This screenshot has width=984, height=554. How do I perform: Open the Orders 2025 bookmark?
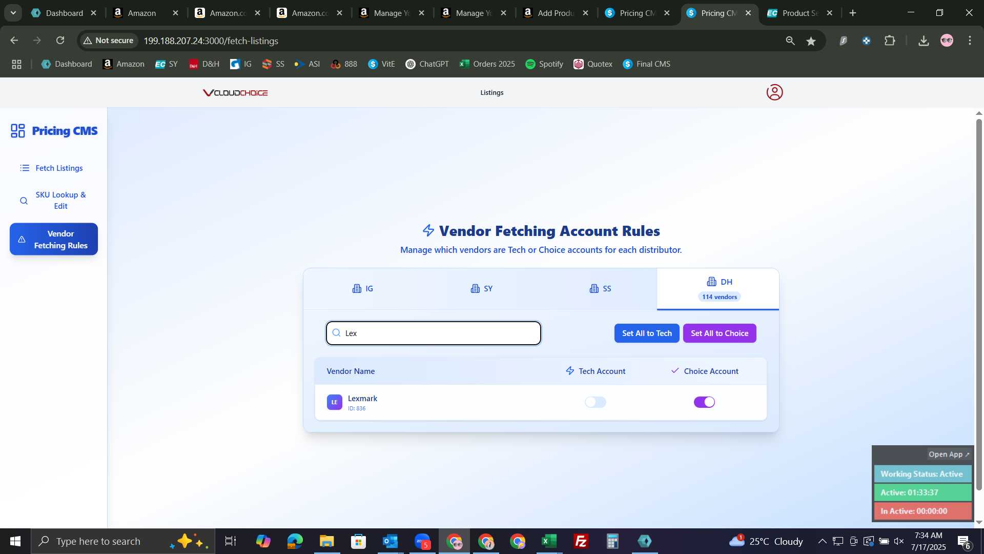487,64
